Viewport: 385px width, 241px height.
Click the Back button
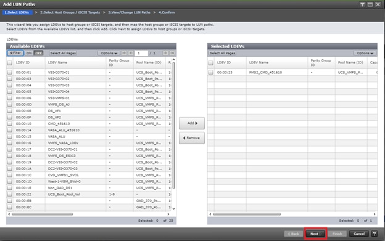(294, 234)
